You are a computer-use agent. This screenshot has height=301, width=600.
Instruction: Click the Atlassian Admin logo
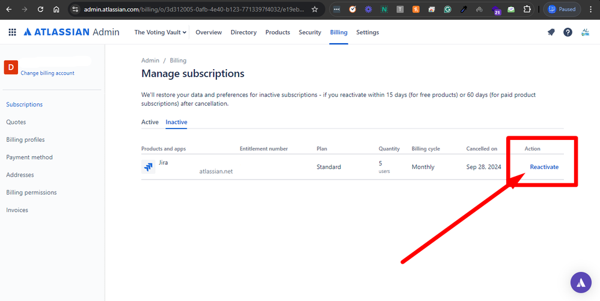(71, 32)
